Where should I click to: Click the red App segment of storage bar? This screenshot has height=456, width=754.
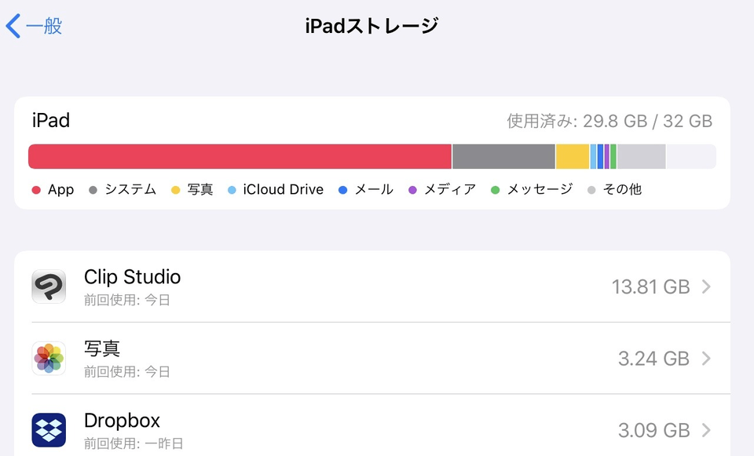(x=240, y=156)
